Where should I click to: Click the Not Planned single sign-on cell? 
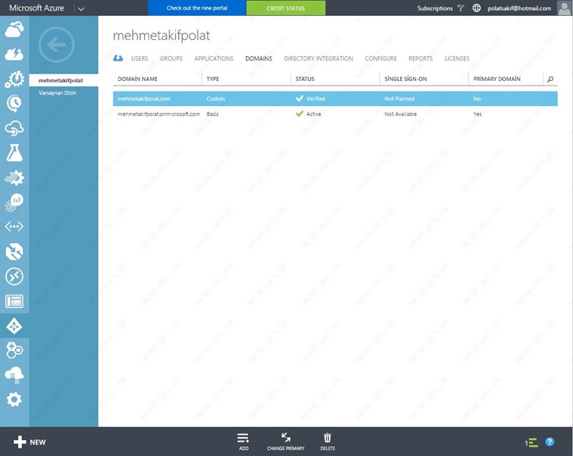(399, 98)
